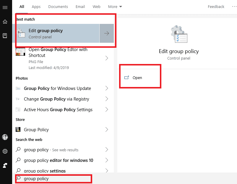Click the thumbnail of Open Group Policy Editor PNG
Viewport: 237px width, 184px height.
coord(20,52)
